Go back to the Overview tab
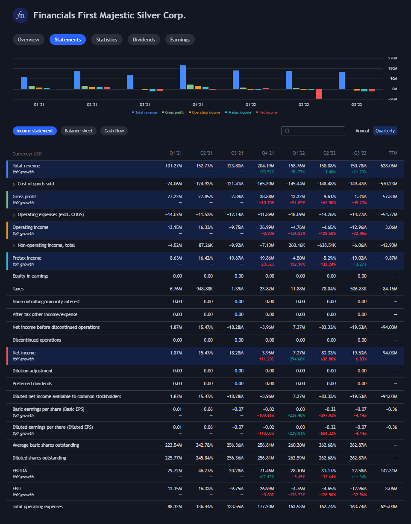 28,39
